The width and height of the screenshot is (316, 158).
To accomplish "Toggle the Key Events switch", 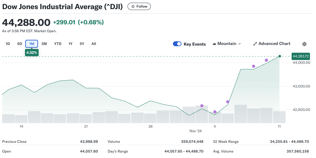I will coord(177,44).
